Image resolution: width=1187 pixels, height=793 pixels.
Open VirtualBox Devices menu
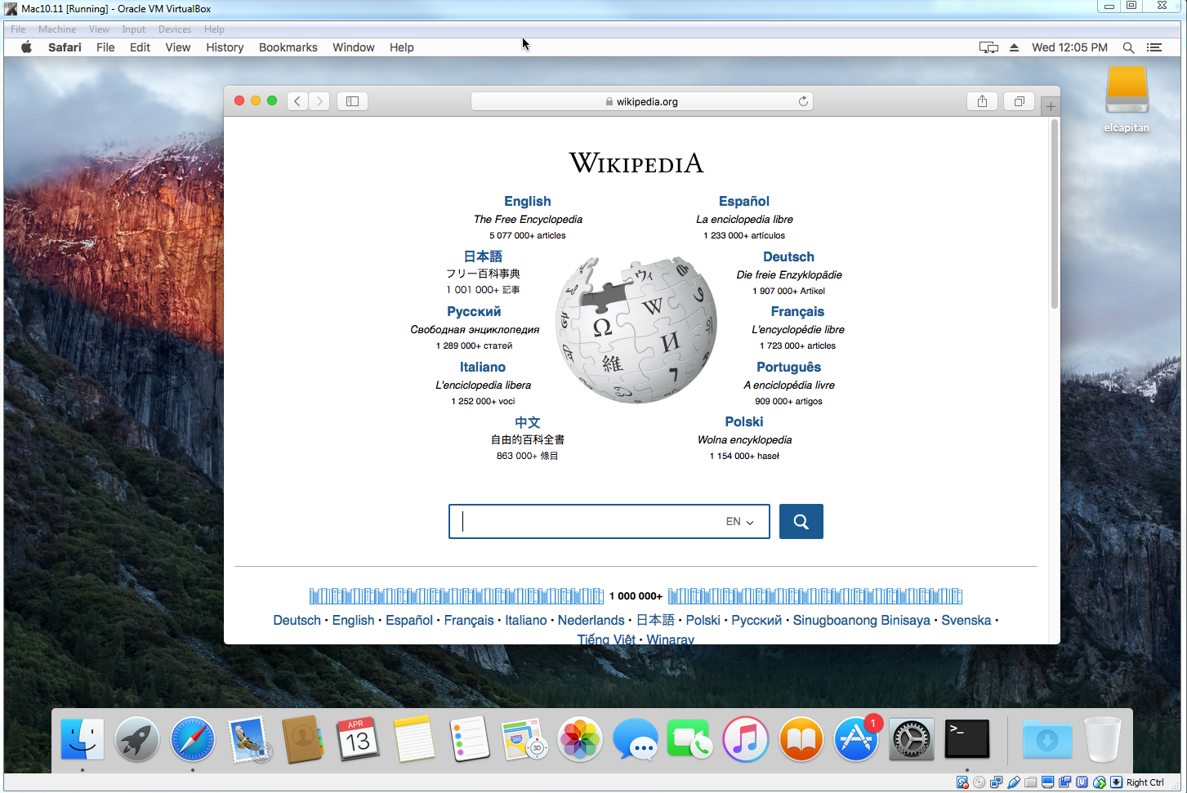coord(175,29)
